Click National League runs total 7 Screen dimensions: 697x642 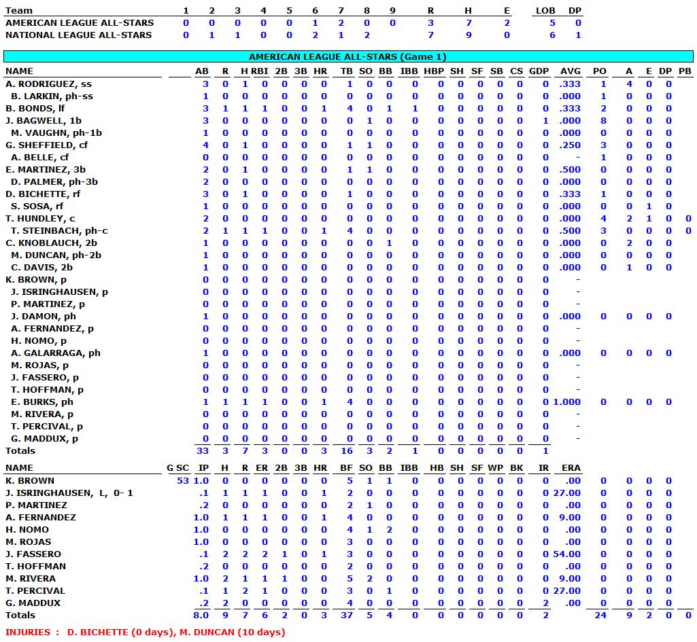pos(430,35)
